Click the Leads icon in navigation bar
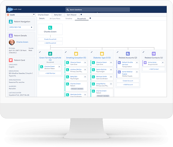Viewport: 173px width, 147px height. [8, 15]
